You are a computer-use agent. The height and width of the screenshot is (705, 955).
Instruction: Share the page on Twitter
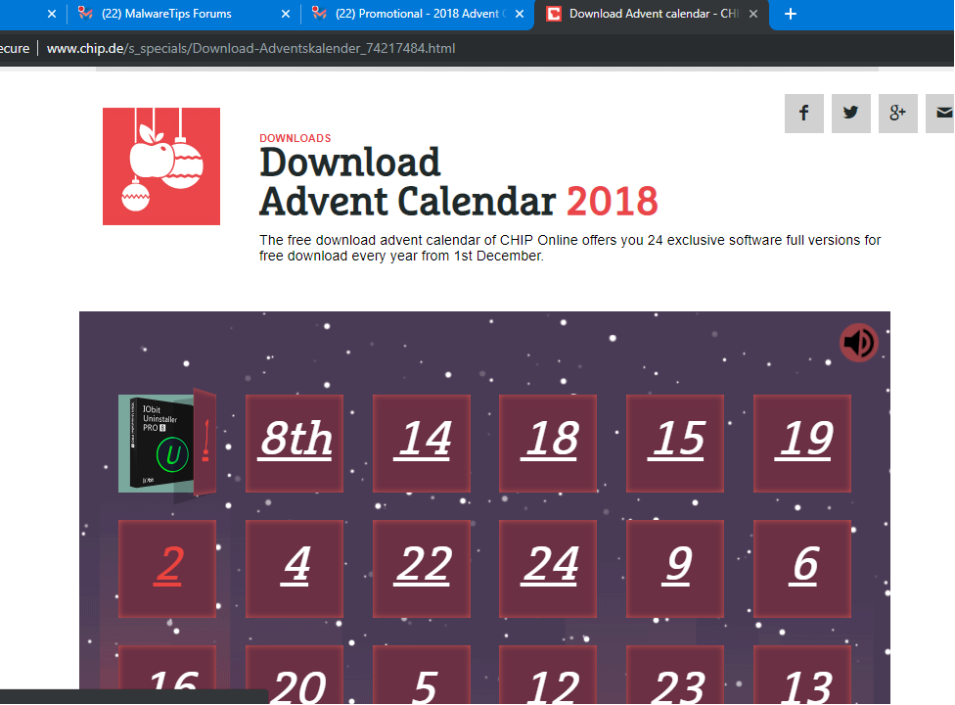tap(851, 114)
